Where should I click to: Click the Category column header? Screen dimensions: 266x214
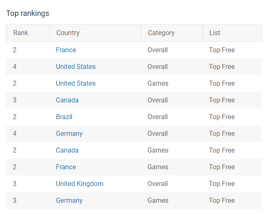coord(172,33)
